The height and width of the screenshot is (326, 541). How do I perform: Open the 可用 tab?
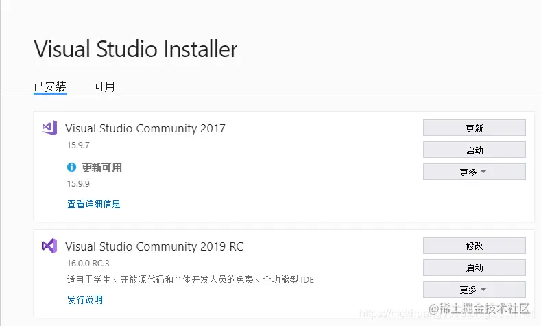click(104, 86)
